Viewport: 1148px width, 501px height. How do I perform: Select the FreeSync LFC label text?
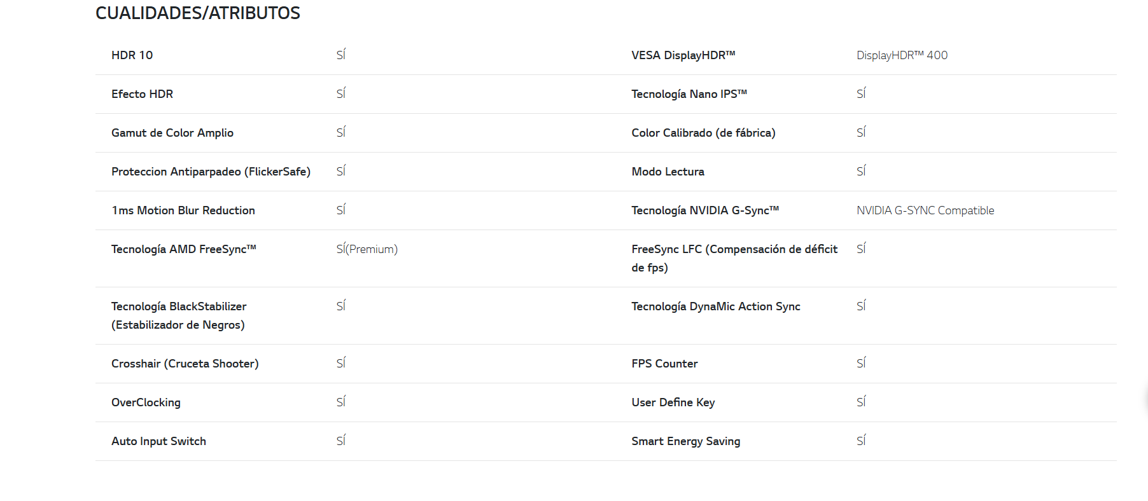tap(734, 258)
